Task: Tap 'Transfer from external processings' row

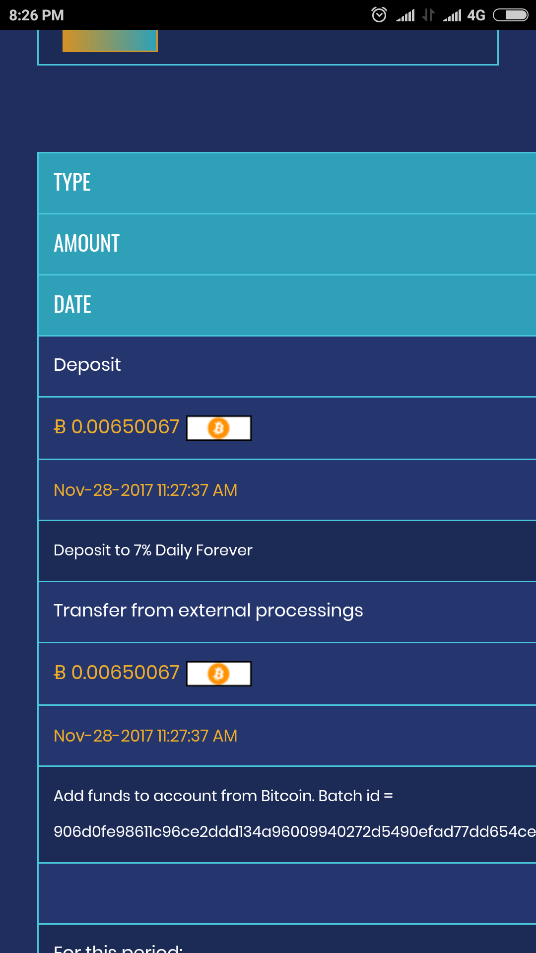Action: coord(208,611)
